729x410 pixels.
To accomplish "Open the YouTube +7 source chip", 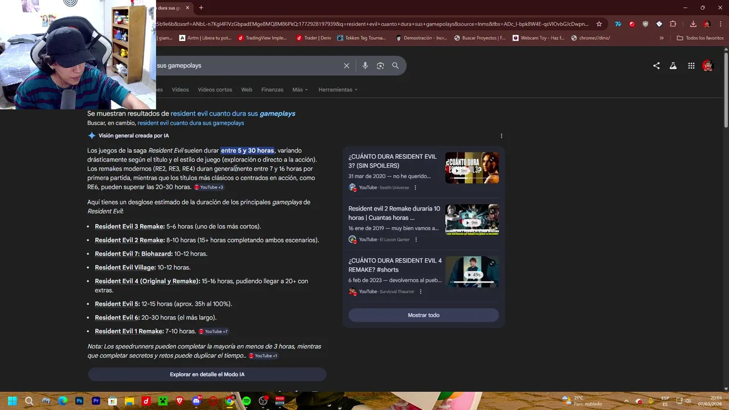I will (x=214, y=331).
